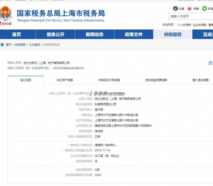The image size is (213, 186).
Task: Click the 纳税服务 breadcrumb link
Action: coord(20,45)
